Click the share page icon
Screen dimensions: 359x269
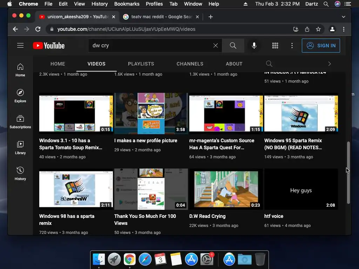click(307, 29)
